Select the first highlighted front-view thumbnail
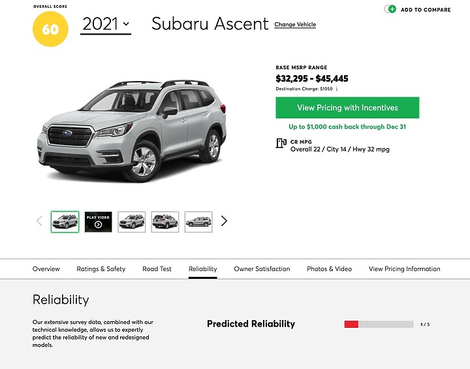This screenshot has height=369, width=470. 65,221
